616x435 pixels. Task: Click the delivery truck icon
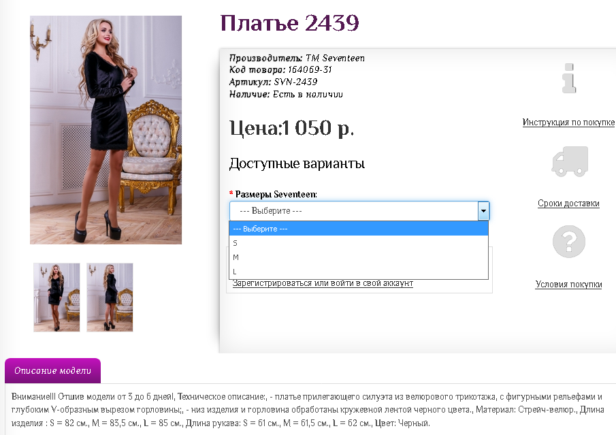pyautogui.click(x=570, y=161)
